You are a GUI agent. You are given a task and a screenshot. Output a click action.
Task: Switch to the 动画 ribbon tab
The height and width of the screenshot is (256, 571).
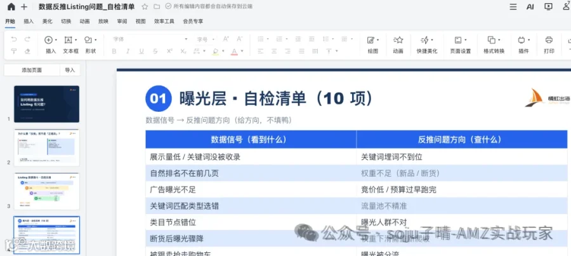coord(84,22)
